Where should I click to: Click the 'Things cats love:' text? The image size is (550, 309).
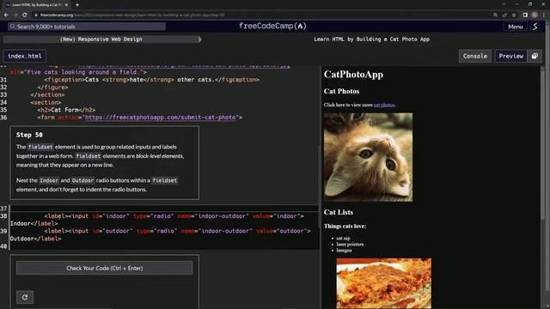[x=345, y=227]
